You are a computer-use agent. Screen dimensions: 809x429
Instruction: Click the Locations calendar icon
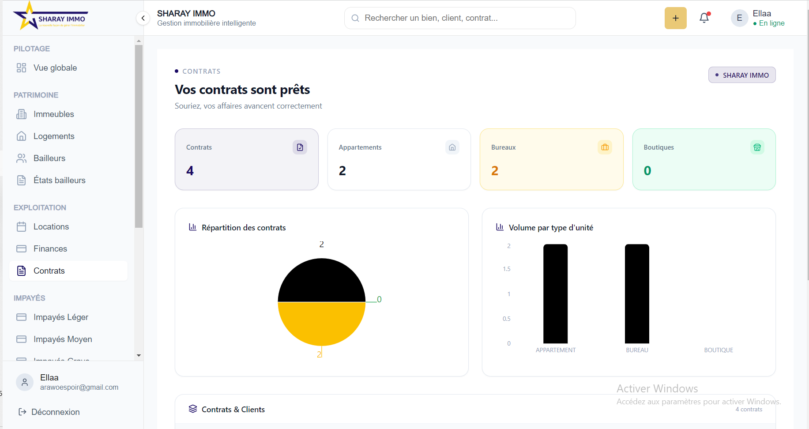pos(21,227)
